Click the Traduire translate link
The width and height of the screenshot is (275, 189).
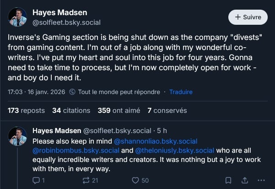point(181,92)
